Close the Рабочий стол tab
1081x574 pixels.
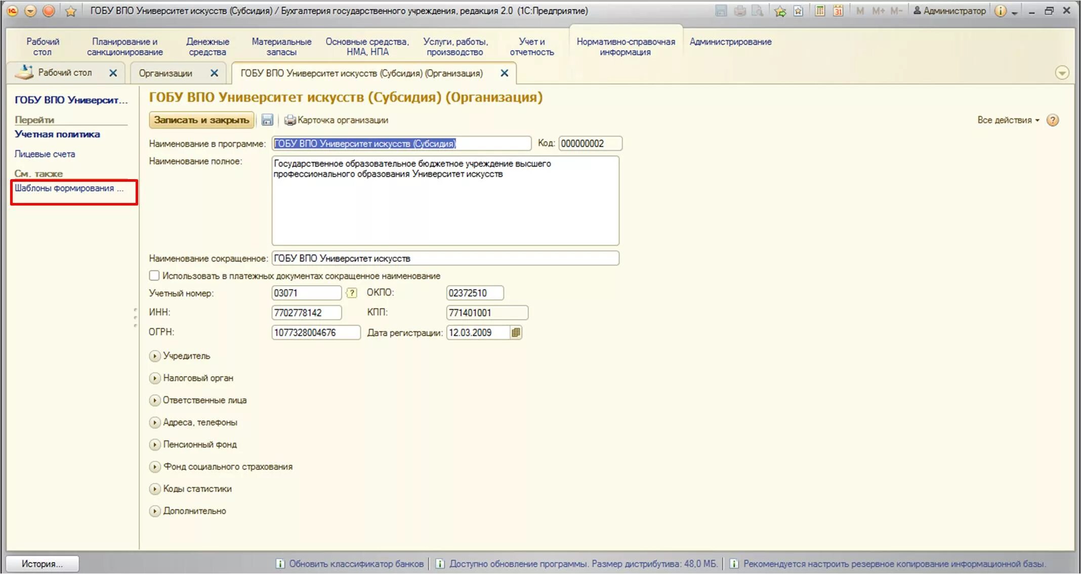tap(113, 73)
